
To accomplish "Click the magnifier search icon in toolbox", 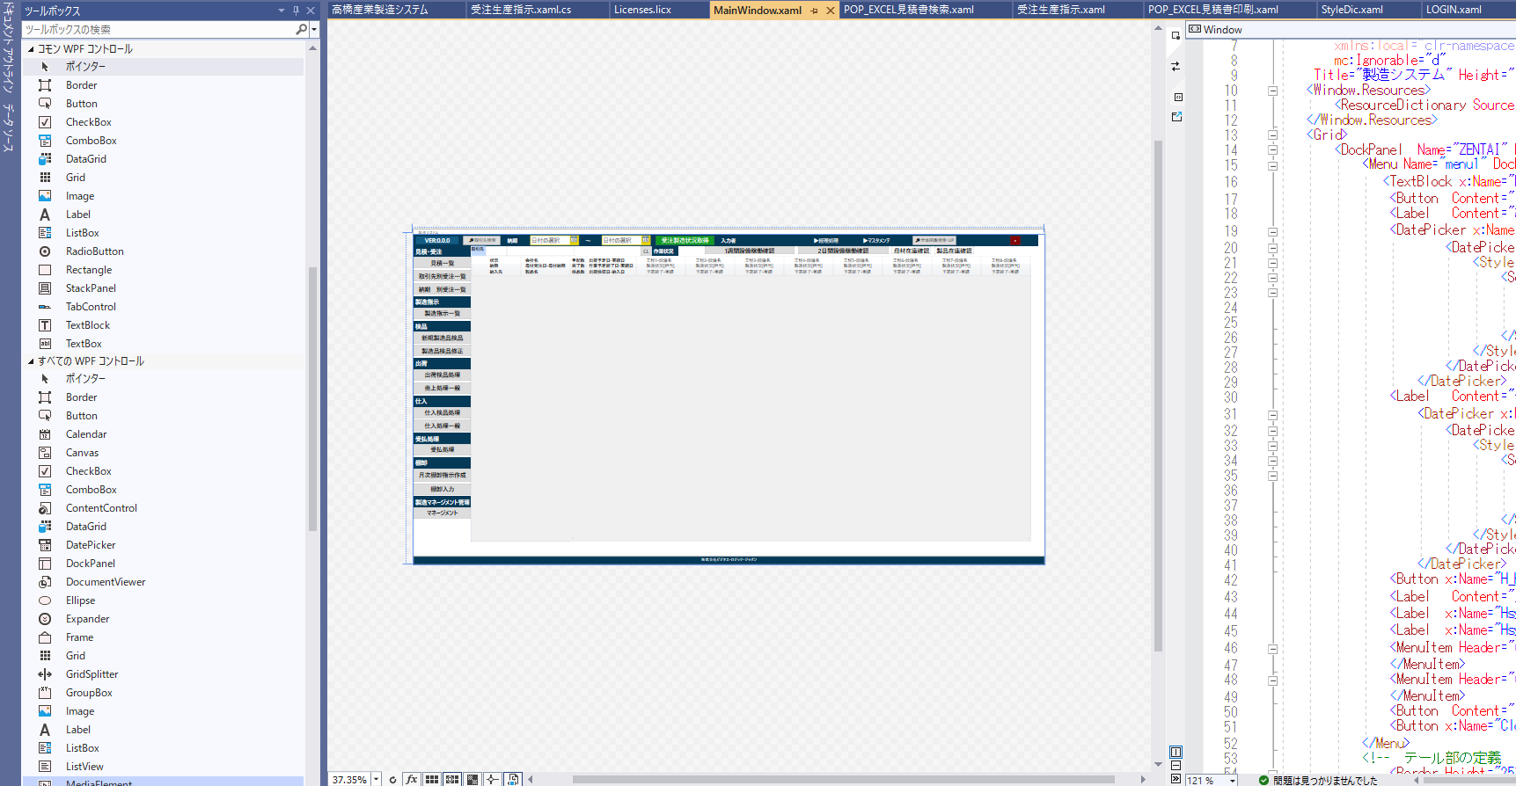I will click(301, 30).
